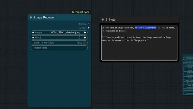This screenshot has width=193, height=109.
Task: Click inside the Note text area
Action: pos(139,43)
